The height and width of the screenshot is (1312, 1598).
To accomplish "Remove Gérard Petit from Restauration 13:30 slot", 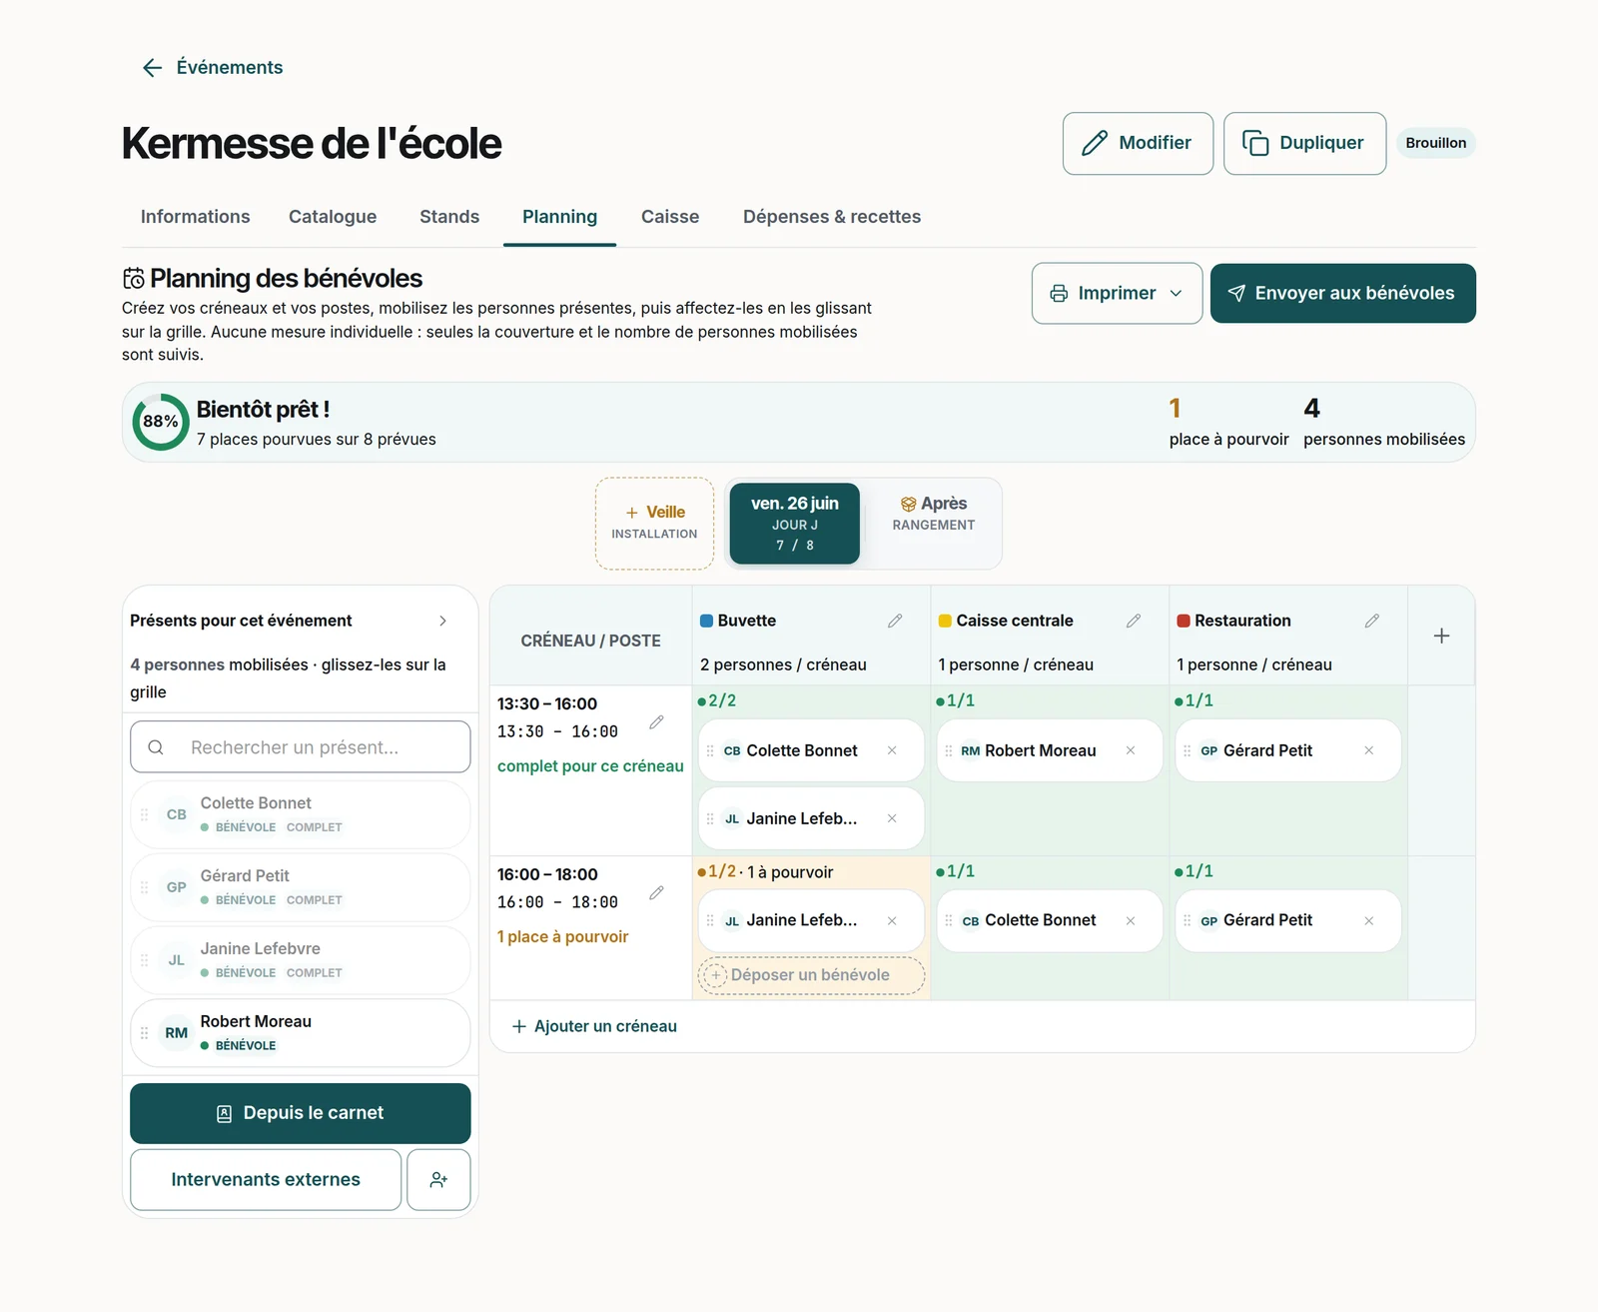I will [x=1369, y=750].
